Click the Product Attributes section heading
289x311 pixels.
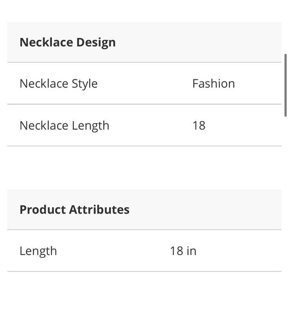coord(74,209)
